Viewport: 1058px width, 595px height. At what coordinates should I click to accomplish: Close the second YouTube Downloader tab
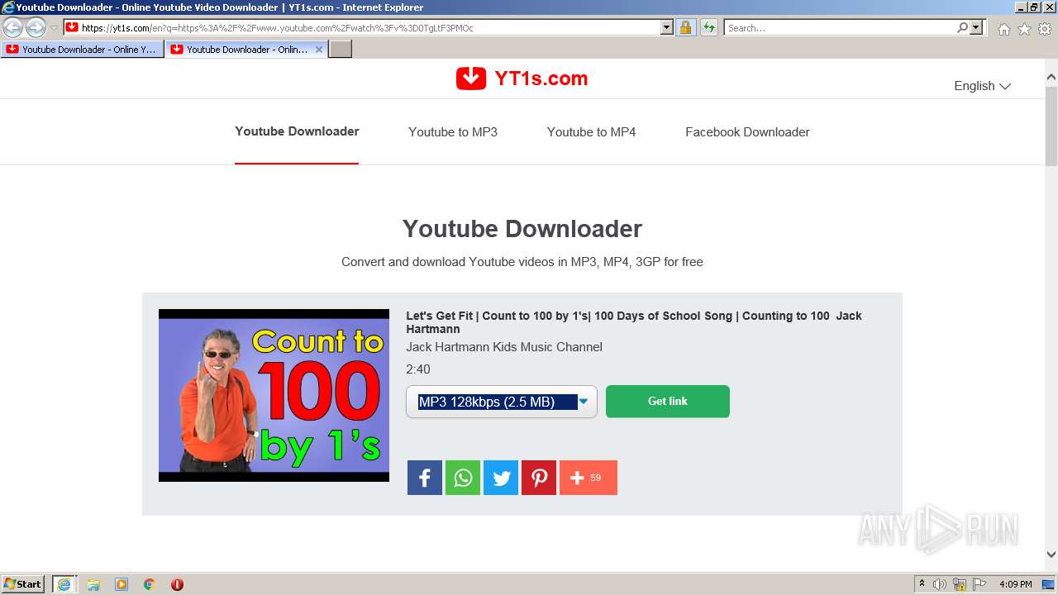click(x=319, y=50)
